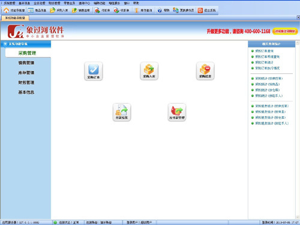300x225 pixels.
Task: Close the navigation tab with the X button
Action: click(298, 17)
